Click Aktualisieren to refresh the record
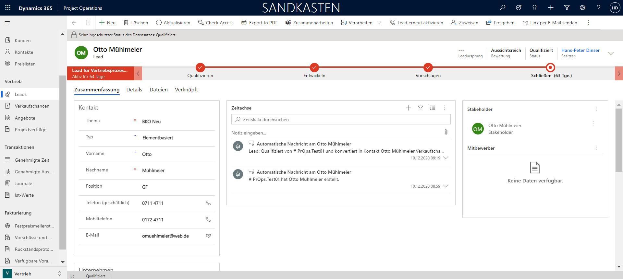Viewport: 623px width, 279px height. [x=173, y=23]
